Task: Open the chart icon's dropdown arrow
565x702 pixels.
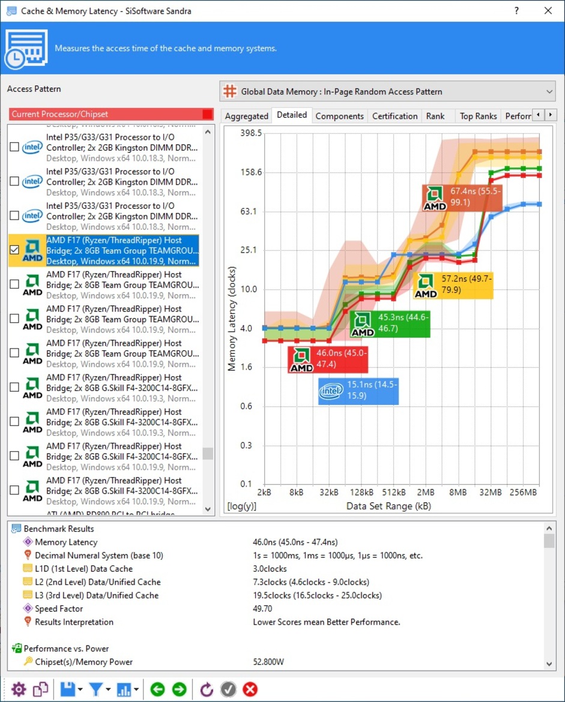Action: coord(136,689)
